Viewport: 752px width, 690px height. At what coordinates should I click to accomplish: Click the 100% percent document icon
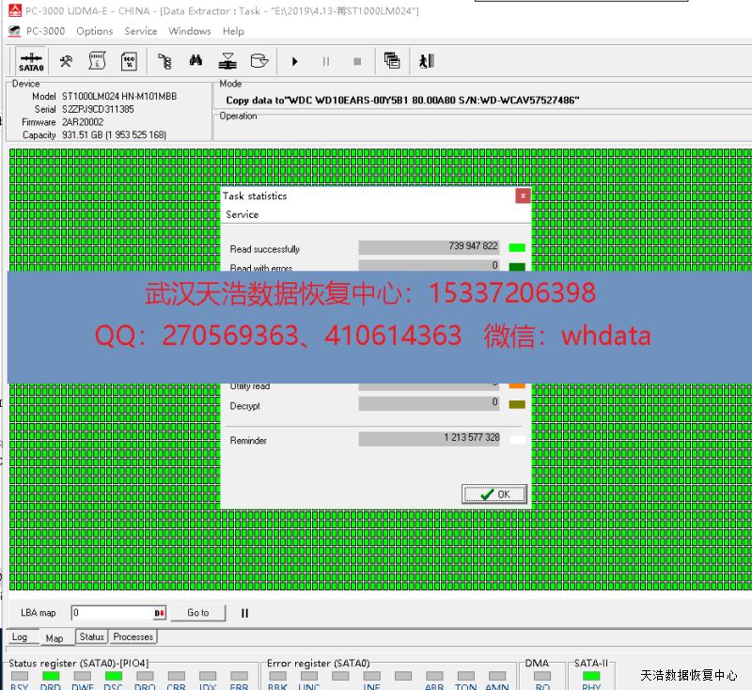pos(129,62)
